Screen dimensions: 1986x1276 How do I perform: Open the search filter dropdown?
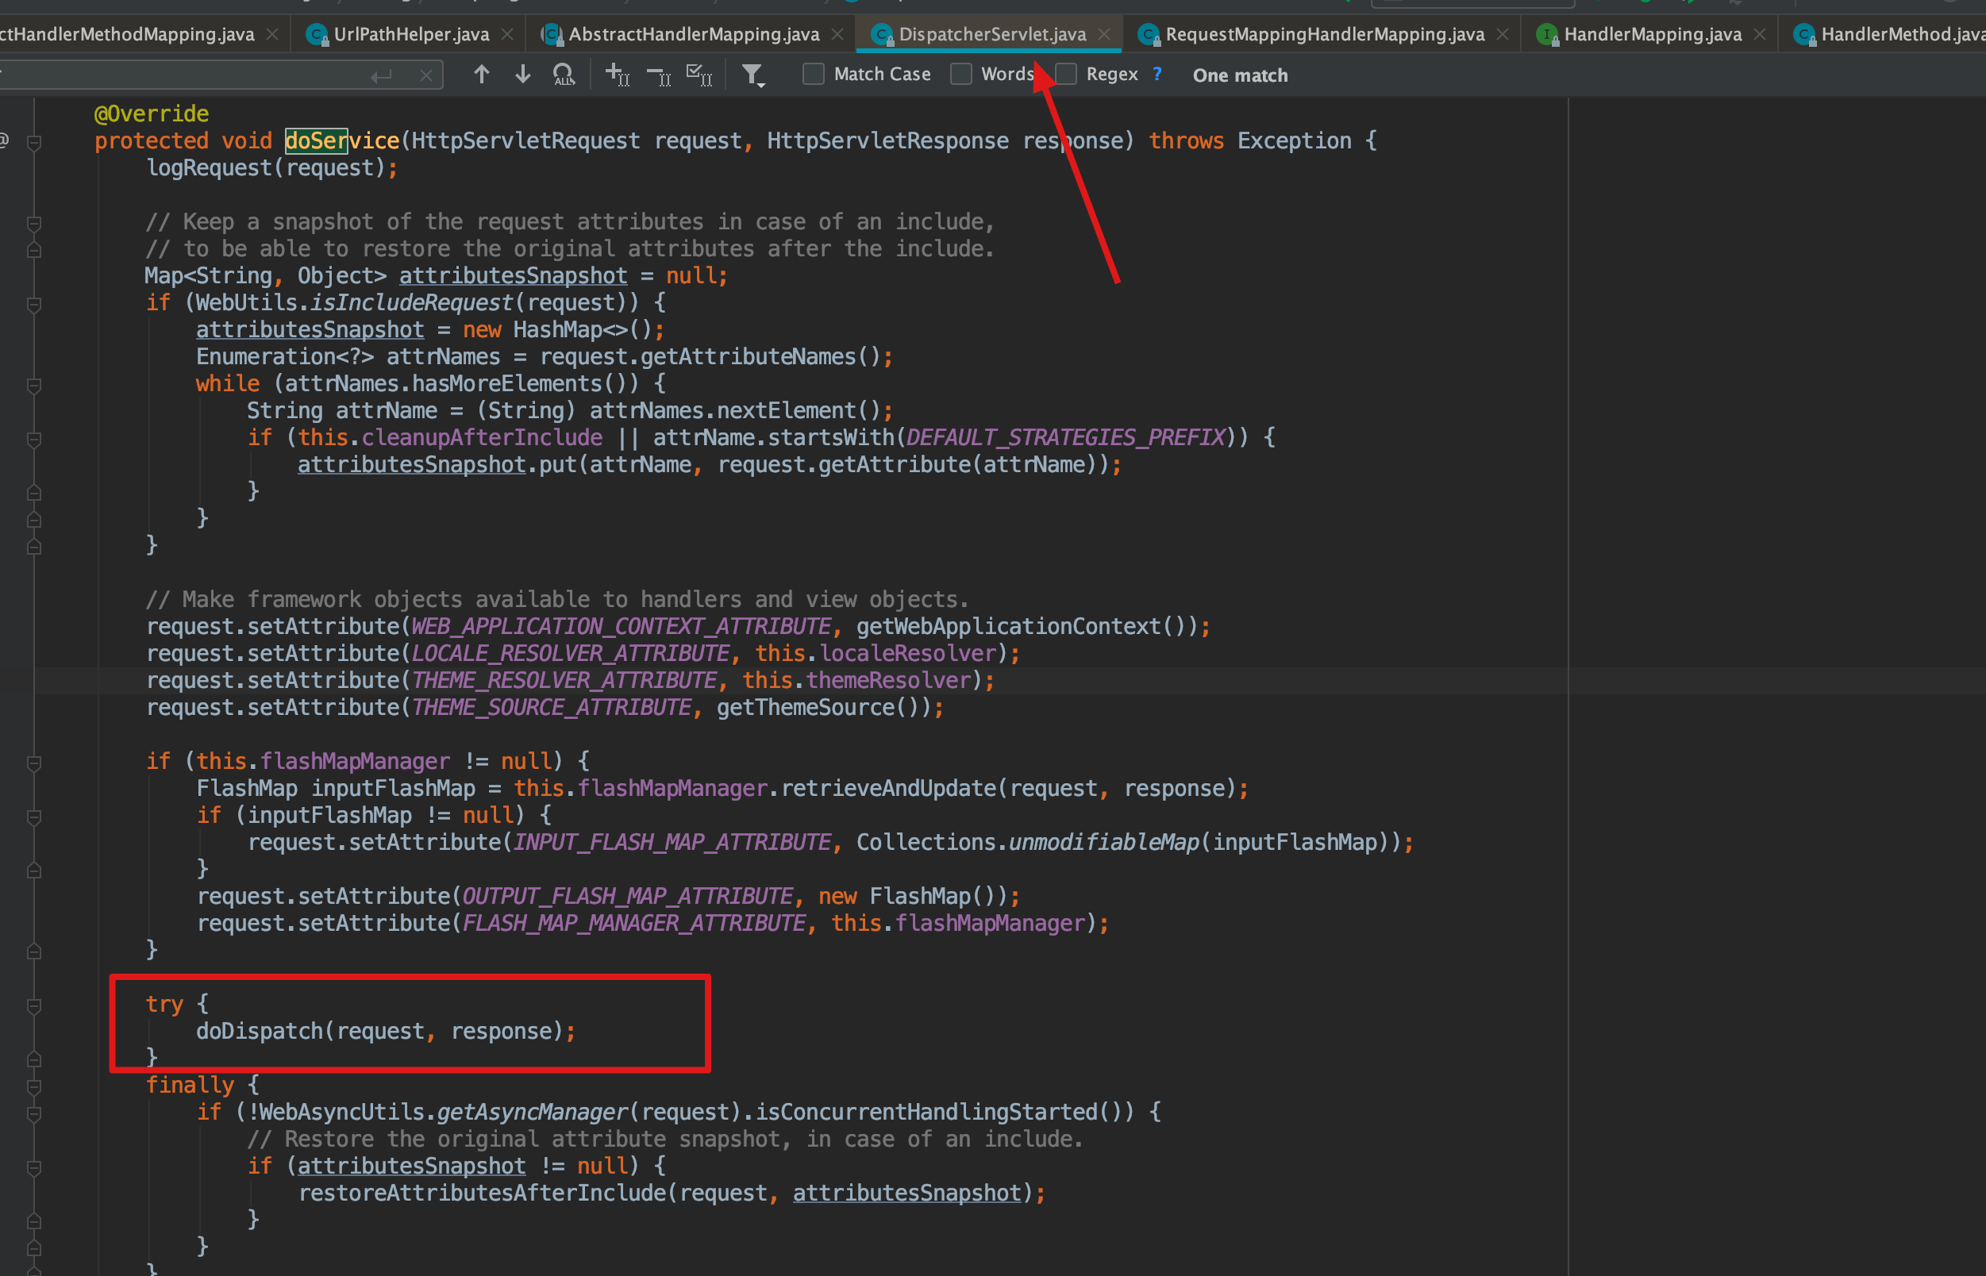click(752, 76)
